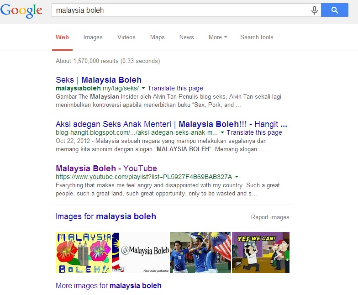Translate the blog-hangit blogspot result page
The width and height of the screenshot is (358, 295).
pyautogui.click(x=254, y=132)
